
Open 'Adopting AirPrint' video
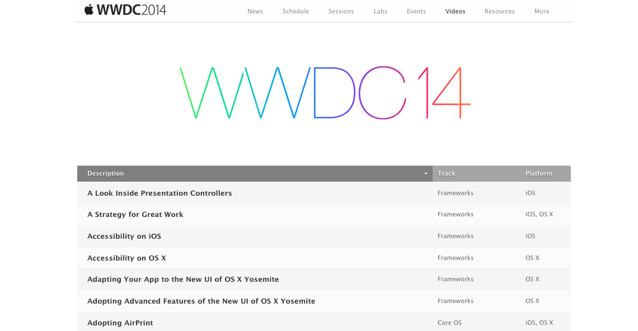tap(120, 323)
